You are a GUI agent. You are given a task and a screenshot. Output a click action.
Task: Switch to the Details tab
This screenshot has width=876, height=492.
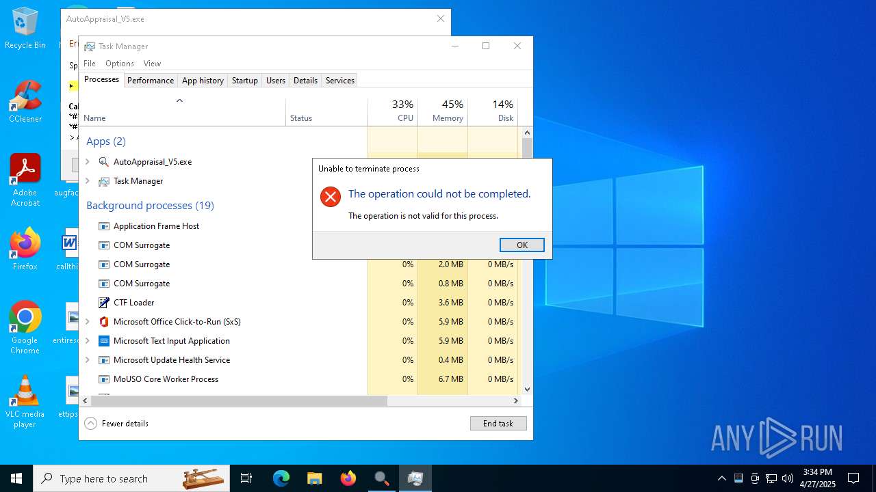coord(305,80)
